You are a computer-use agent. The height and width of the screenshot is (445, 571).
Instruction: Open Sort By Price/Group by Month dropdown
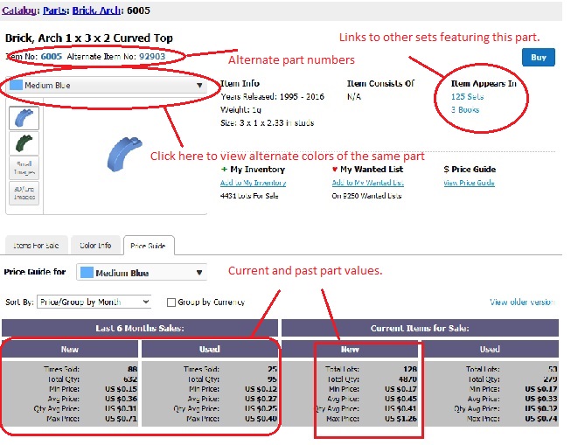[x=94, y=302]
